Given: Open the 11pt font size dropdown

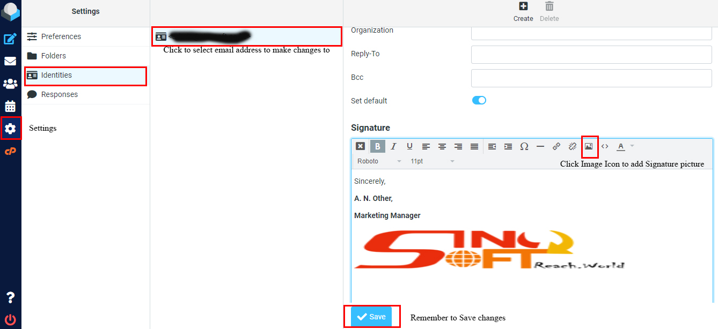Looking at the screenshot, I should tap(432, 161).
